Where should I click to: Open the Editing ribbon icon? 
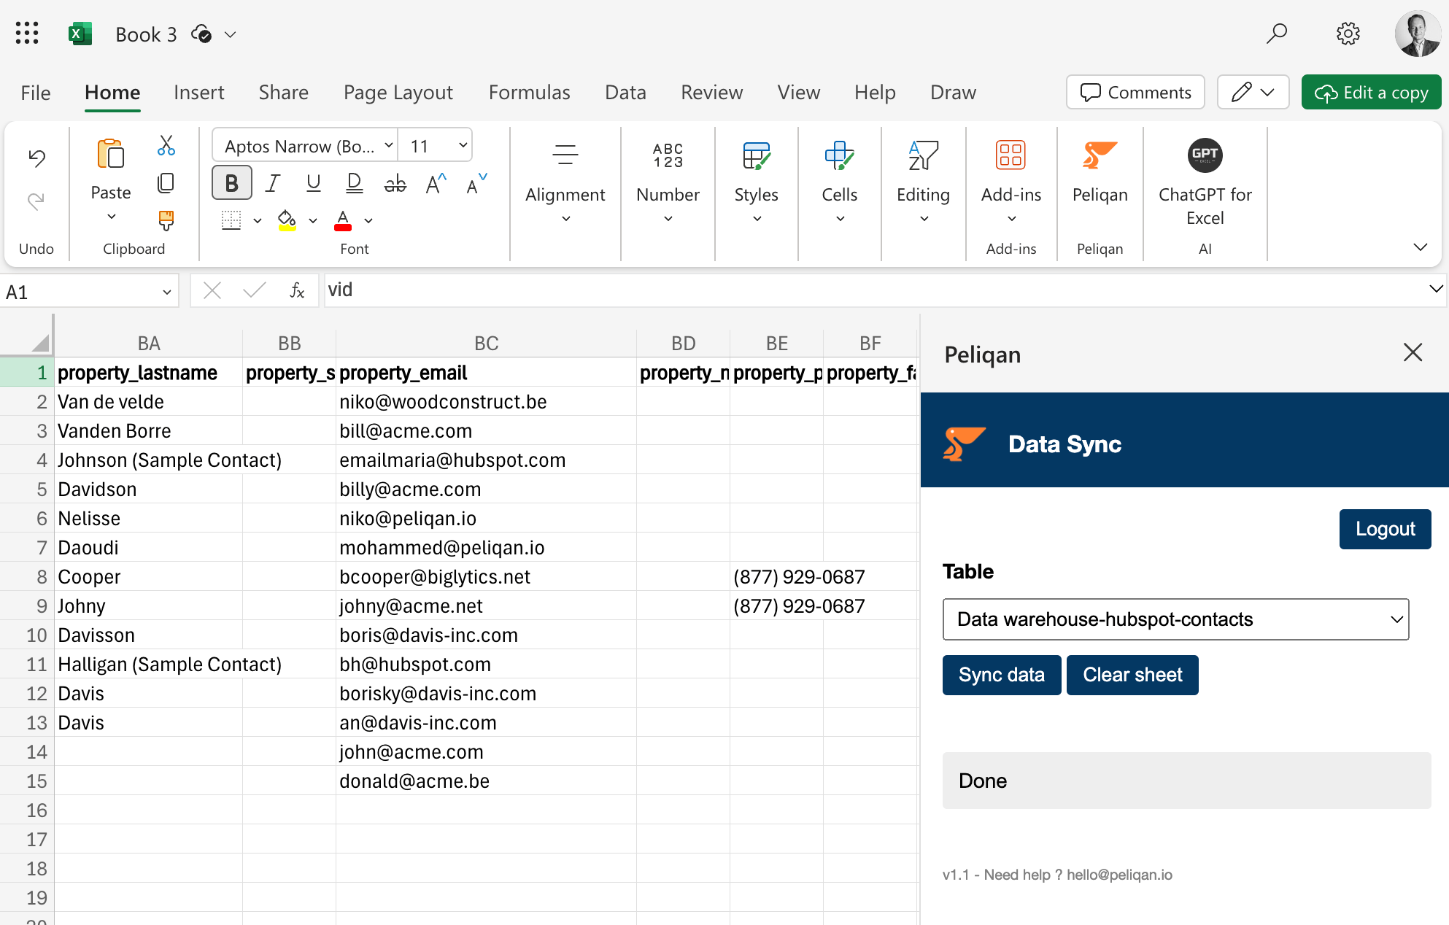[923, 155]
